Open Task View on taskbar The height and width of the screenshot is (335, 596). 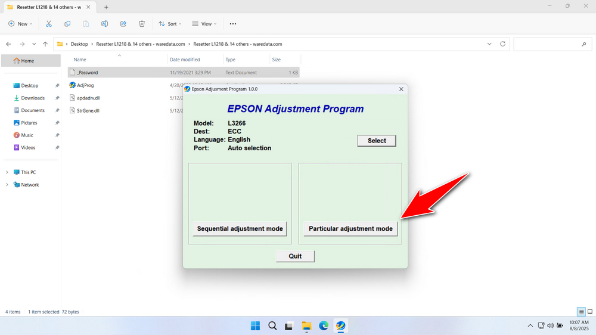click(x=289, y=326)
